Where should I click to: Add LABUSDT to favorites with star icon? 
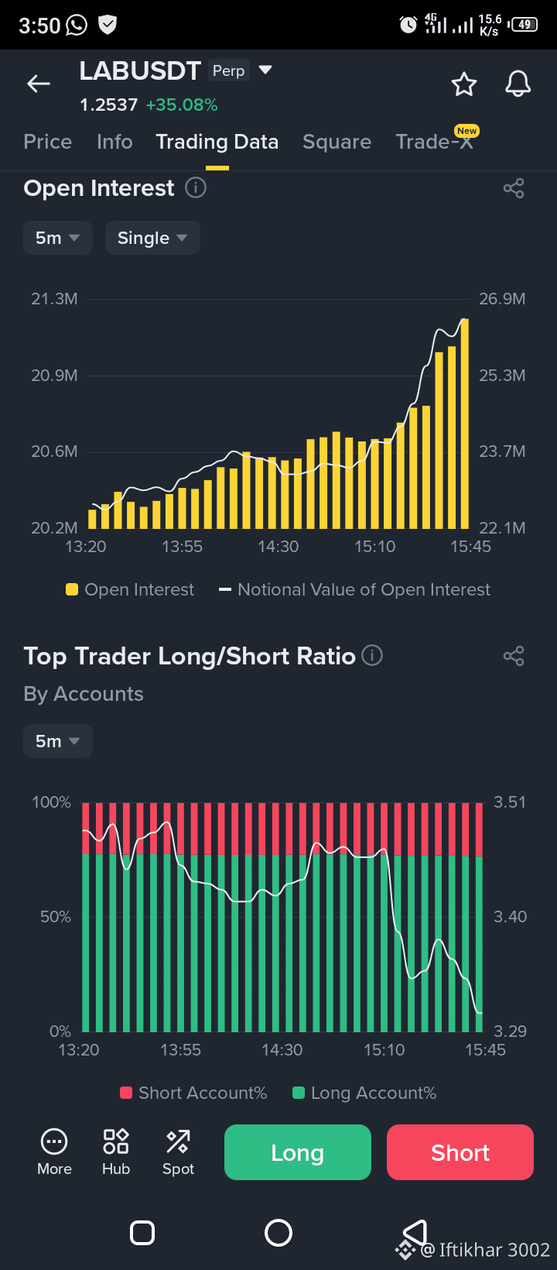click(464, 84)
